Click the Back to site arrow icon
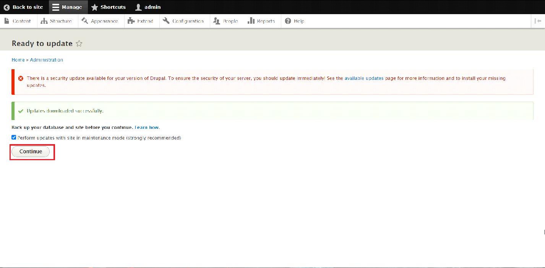 tap(6, 7)
